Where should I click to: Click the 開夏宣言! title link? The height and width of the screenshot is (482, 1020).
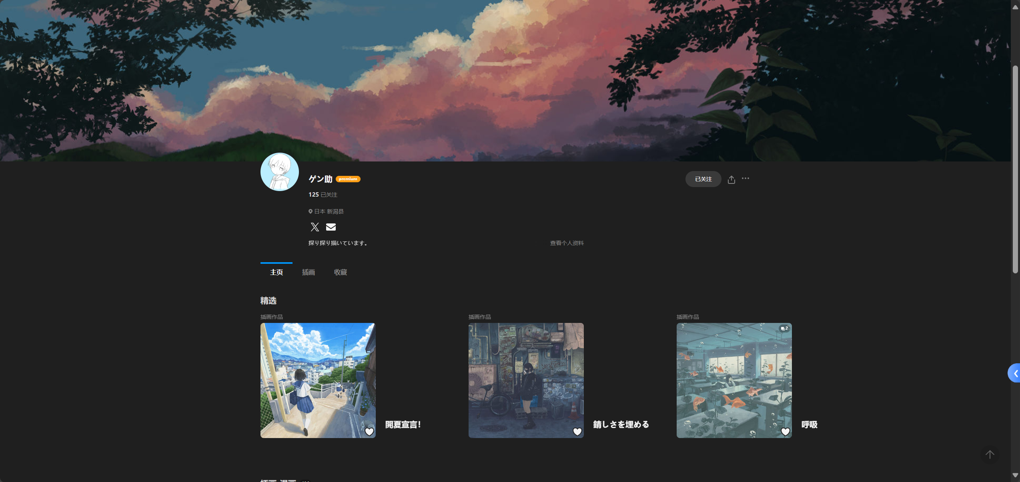pyautogui.click(x=403, y=424)
